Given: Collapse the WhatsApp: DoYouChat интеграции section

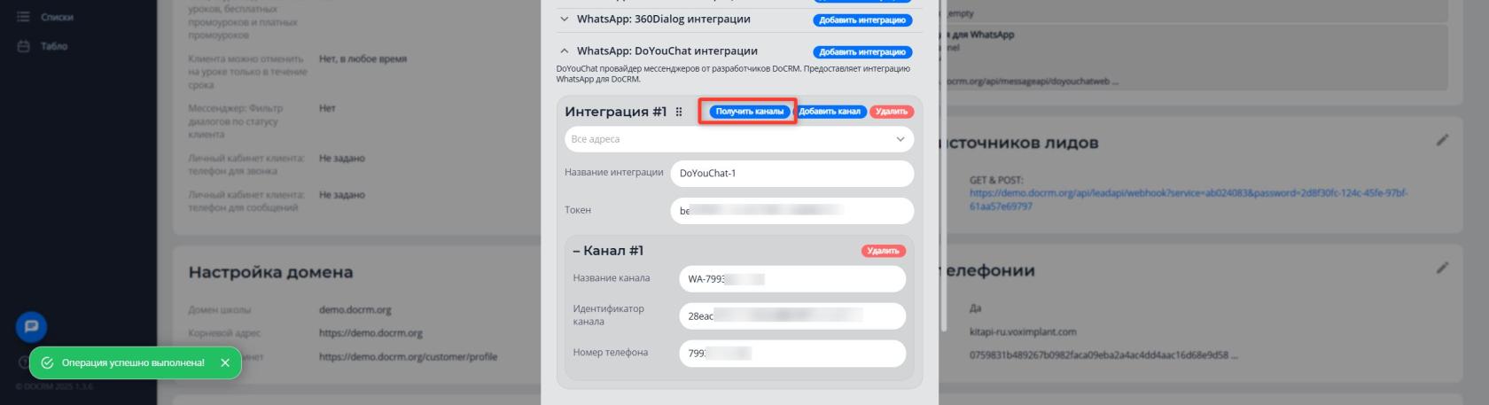Looking at the screenshot, I should pyautogui.click(x=565, y=51).
